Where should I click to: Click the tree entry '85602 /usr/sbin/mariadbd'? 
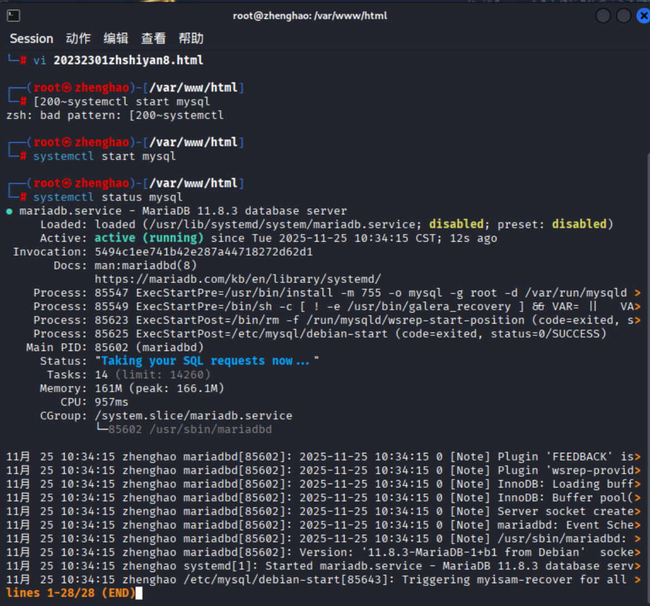pyautogui.click(x=190, y=429)
